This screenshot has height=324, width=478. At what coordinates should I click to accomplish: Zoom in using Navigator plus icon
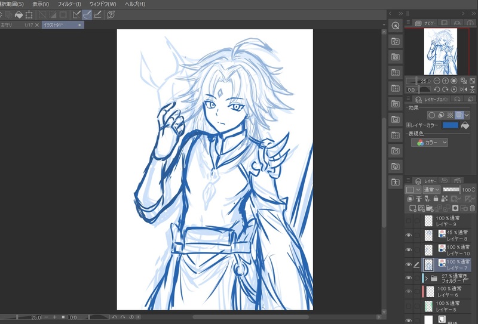click(445, 81)
